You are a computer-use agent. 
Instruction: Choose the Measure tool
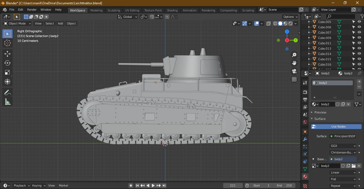tap(7, 102)
